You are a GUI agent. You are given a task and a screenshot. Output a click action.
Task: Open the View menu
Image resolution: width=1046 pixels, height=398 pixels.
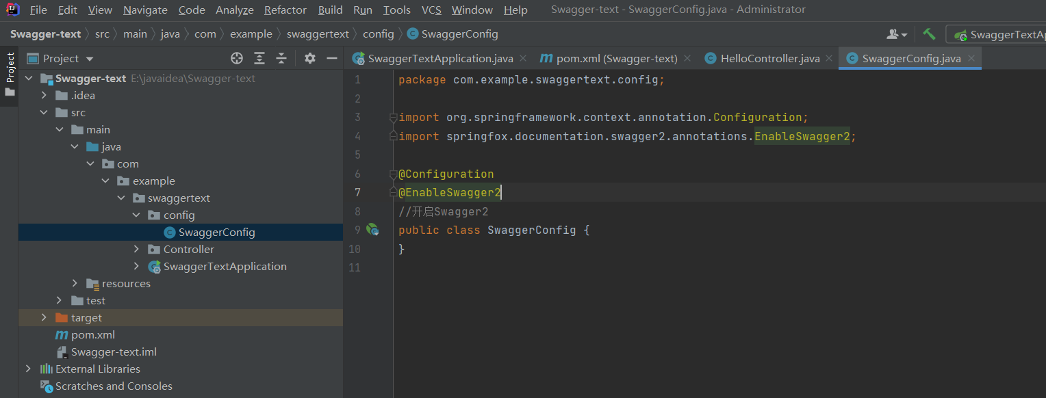(100, 10)
